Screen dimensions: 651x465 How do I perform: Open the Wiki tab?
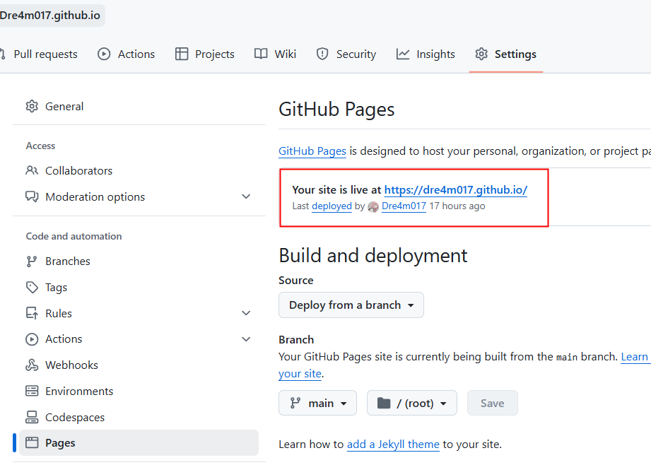tap(275, 54)
